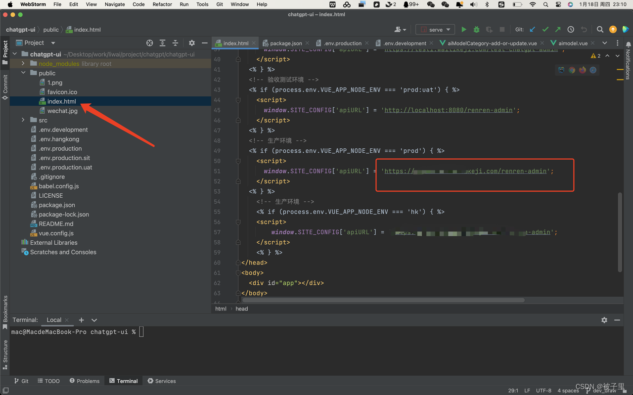
Task: Hide the Project panel with minus icon
Action: (204, 43)
